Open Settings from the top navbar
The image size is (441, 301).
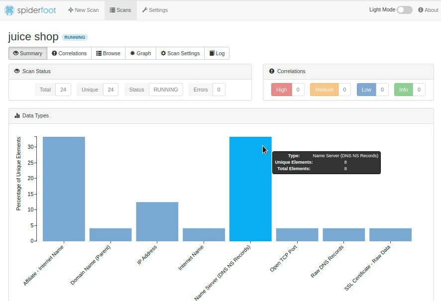coord(155,10)
